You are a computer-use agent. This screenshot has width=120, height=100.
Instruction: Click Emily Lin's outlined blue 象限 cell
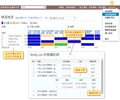point(74,42)
